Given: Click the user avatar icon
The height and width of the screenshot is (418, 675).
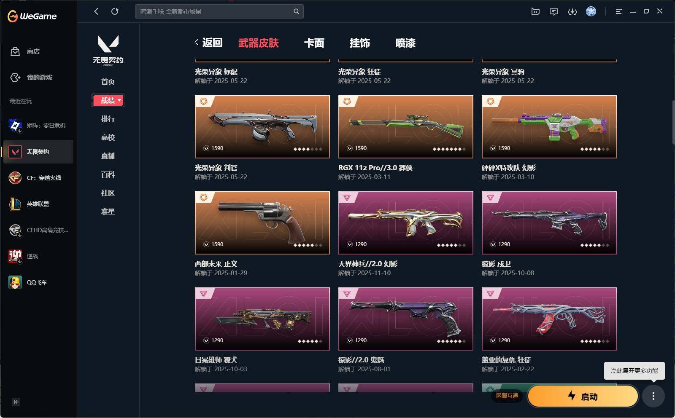Looking at the screenshot, I should tap(591, 11).
